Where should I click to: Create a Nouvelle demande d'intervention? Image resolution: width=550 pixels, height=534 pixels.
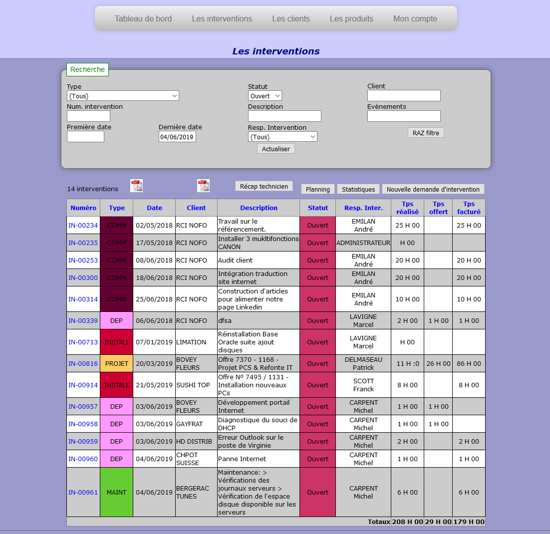tap(433, 189)
